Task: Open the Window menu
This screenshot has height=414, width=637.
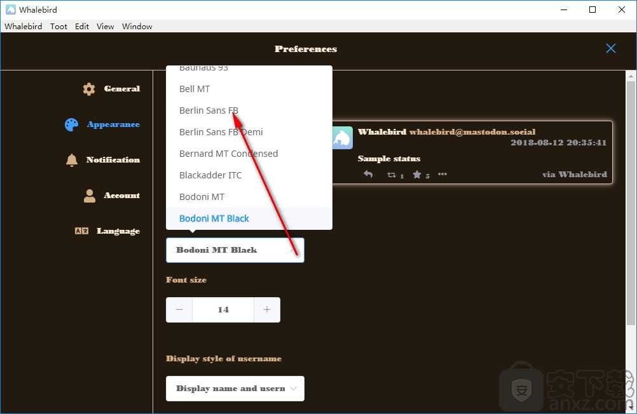Action: click(137, 27)
